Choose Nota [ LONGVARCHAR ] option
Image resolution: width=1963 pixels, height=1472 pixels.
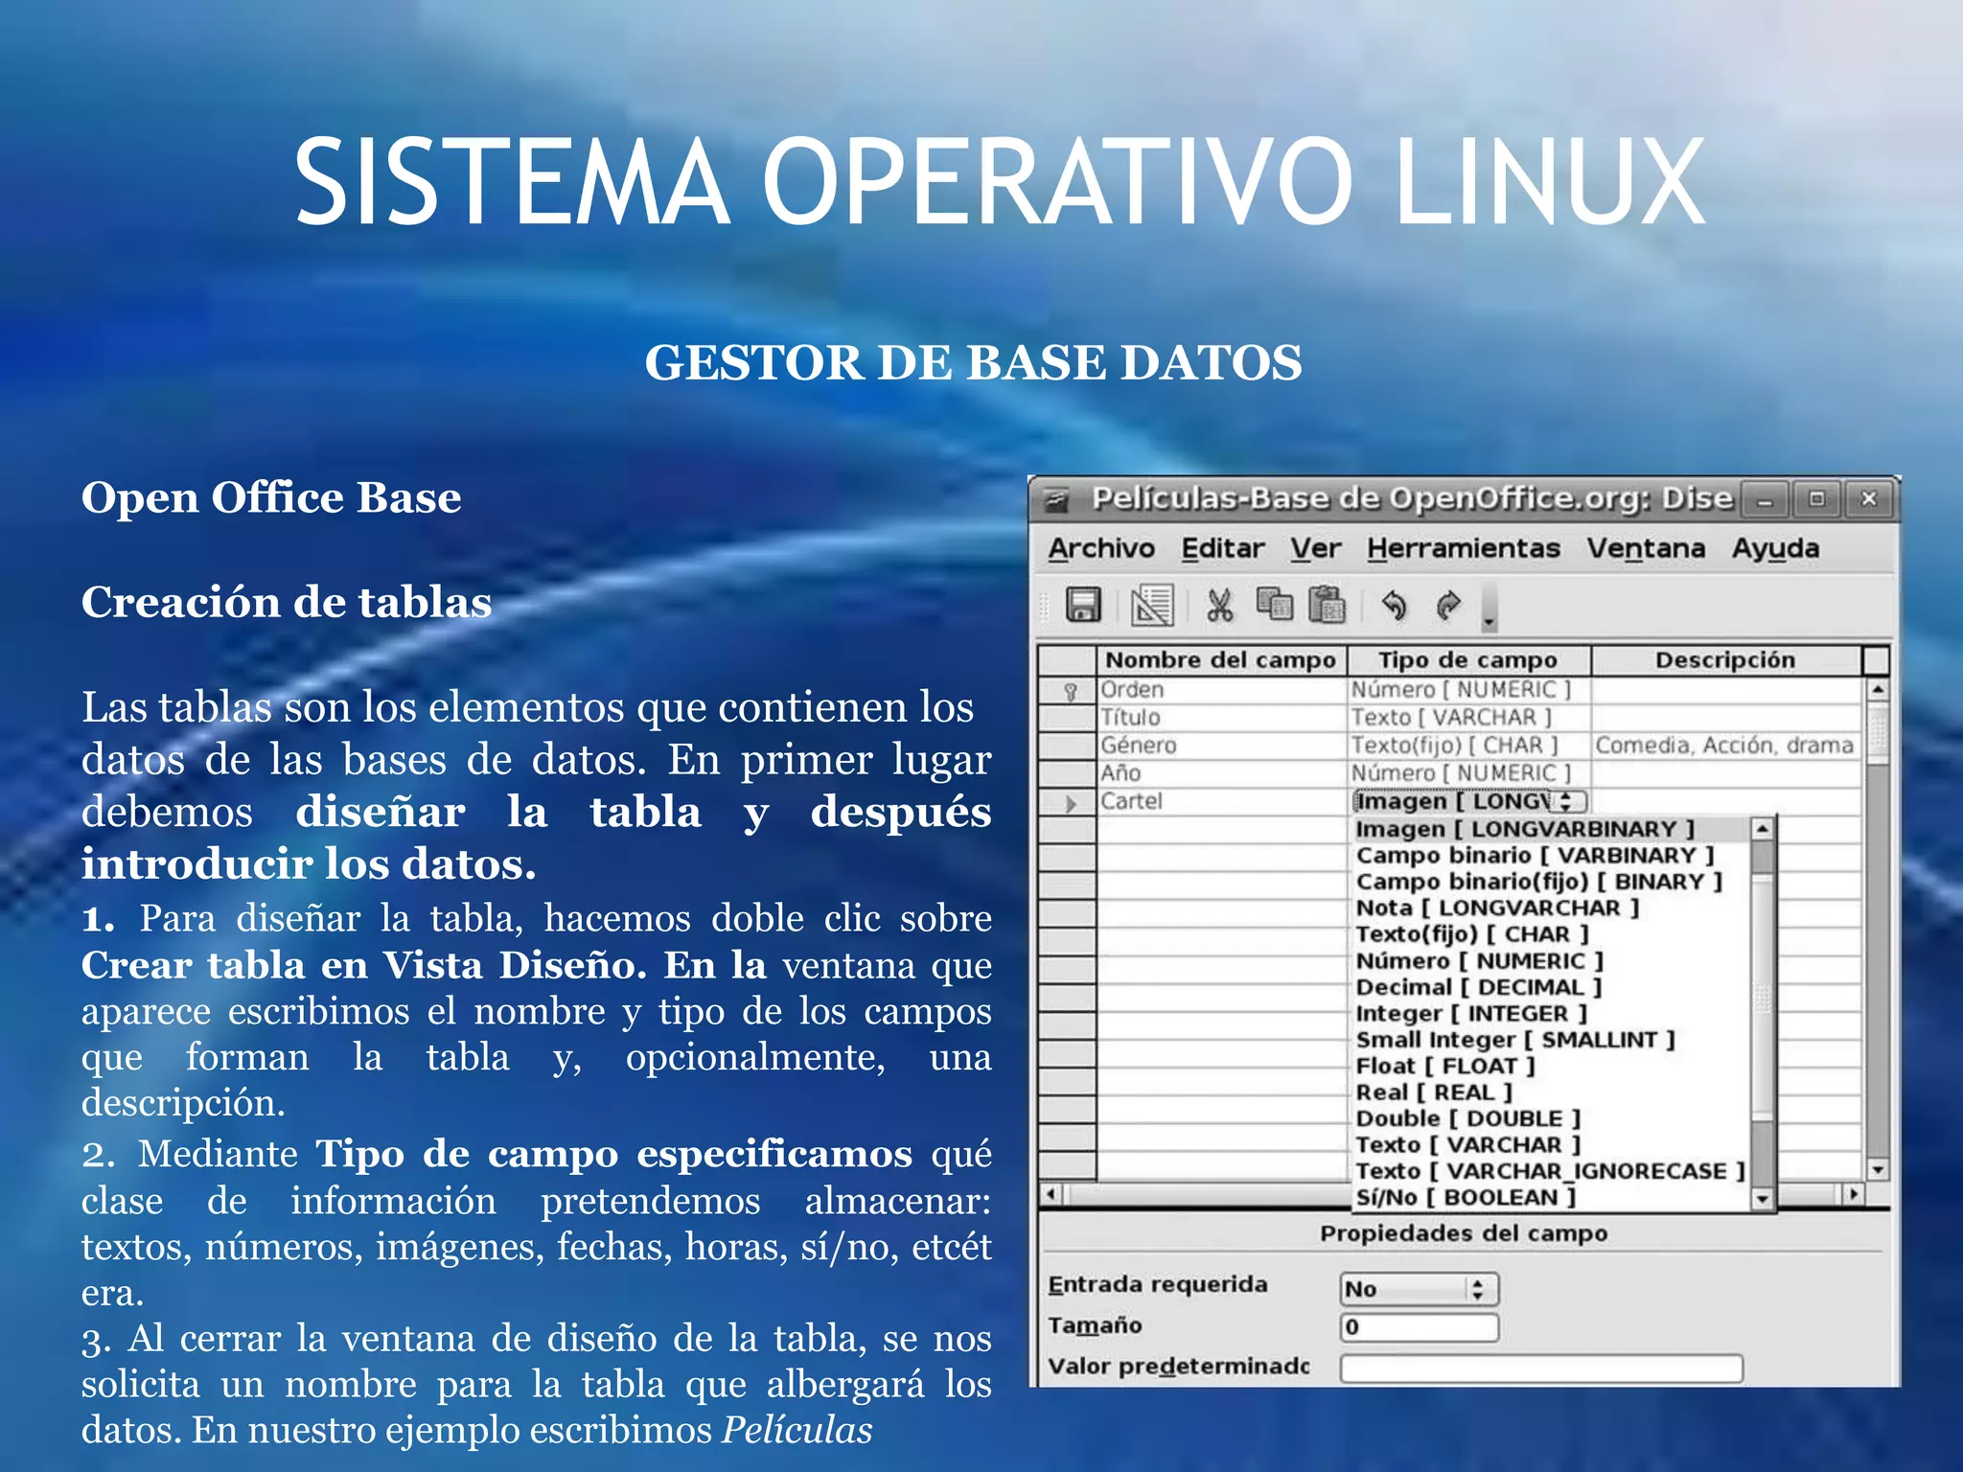tap(1551, 908)
